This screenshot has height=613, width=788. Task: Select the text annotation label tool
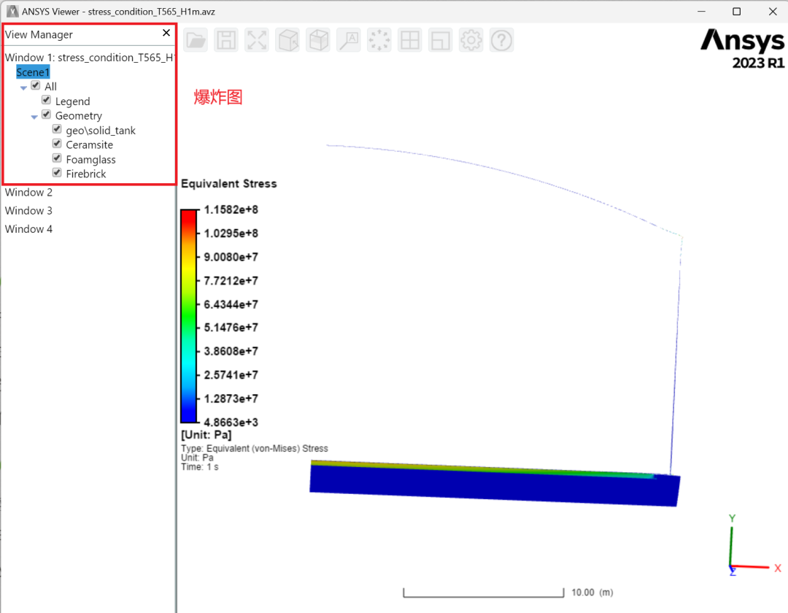349,40
